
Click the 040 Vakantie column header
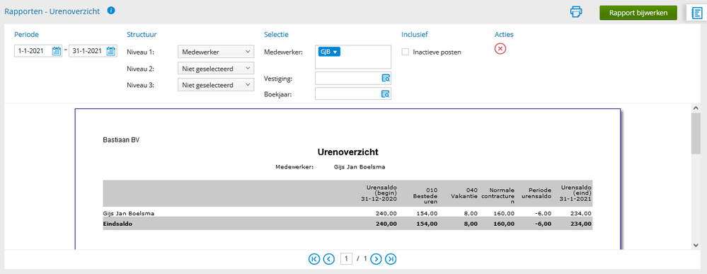(464, 193)
